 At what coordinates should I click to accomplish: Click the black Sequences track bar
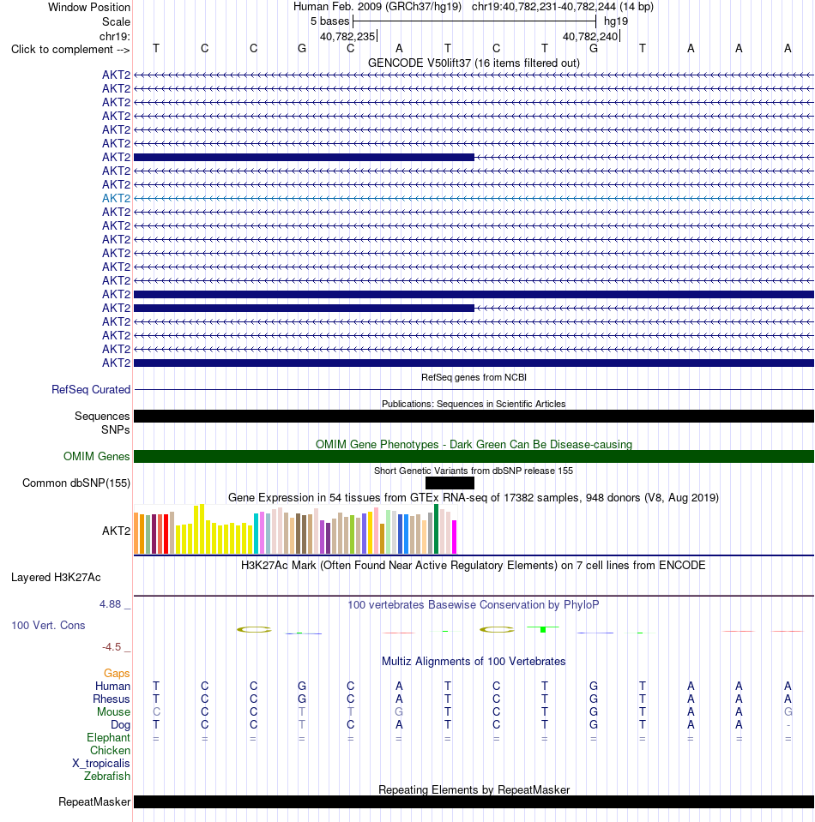coord(474,417)
